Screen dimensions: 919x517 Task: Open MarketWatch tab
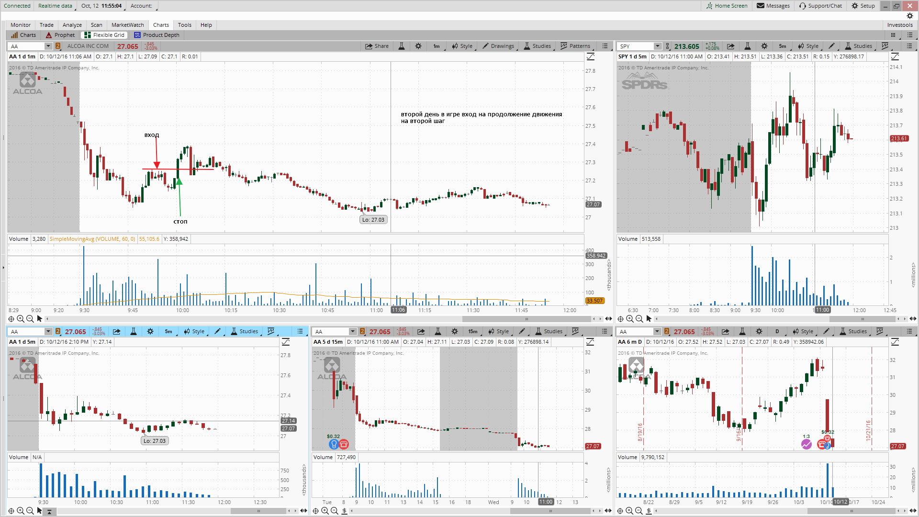coord(128,25)
